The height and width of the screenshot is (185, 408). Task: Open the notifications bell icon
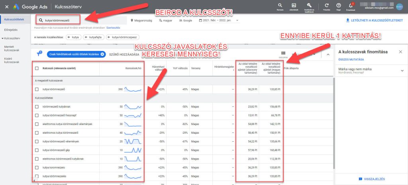pos(351,5)
